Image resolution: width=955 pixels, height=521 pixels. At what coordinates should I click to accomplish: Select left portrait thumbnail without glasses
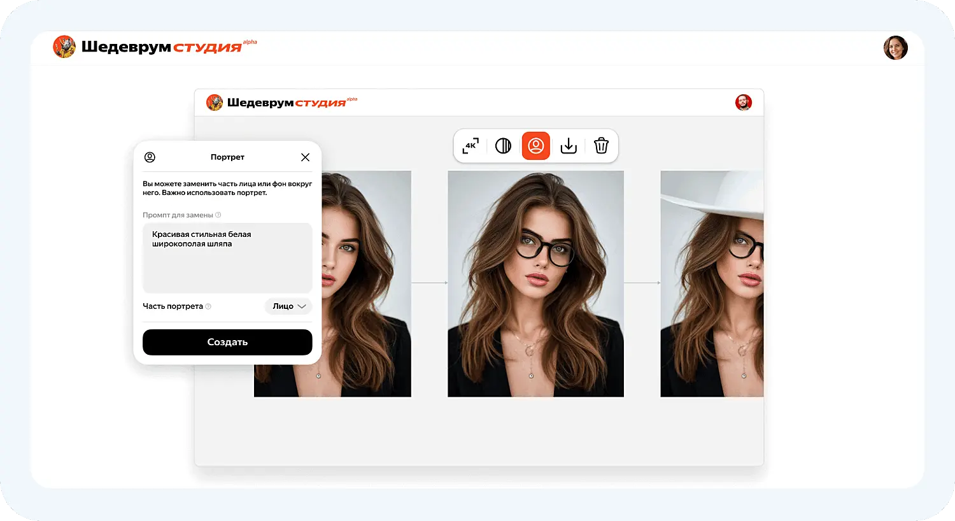(366, 283)
